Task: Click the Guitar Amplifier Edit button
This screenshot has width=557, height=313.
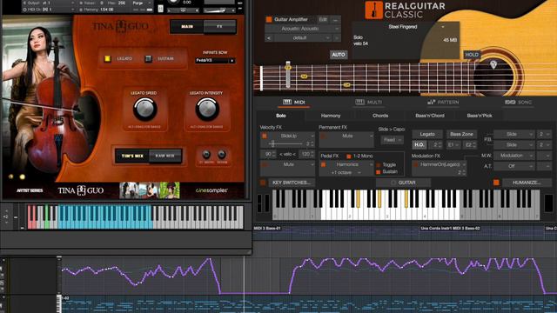Action: [x=323, y=19]
